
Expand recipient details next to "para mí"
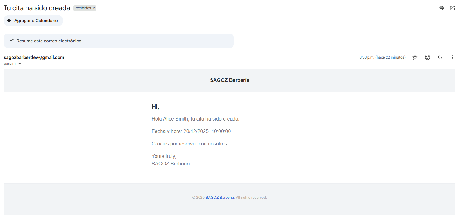point(20,64)
